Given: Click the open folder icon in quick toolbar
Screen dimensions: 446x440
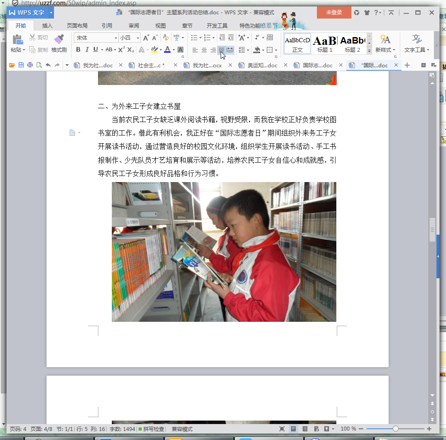Looking at the screenshot, I should (12, 66).
